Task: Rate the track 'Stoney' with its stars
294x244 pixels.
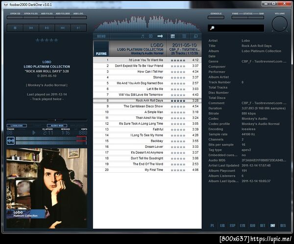Action: pos(178,78)
